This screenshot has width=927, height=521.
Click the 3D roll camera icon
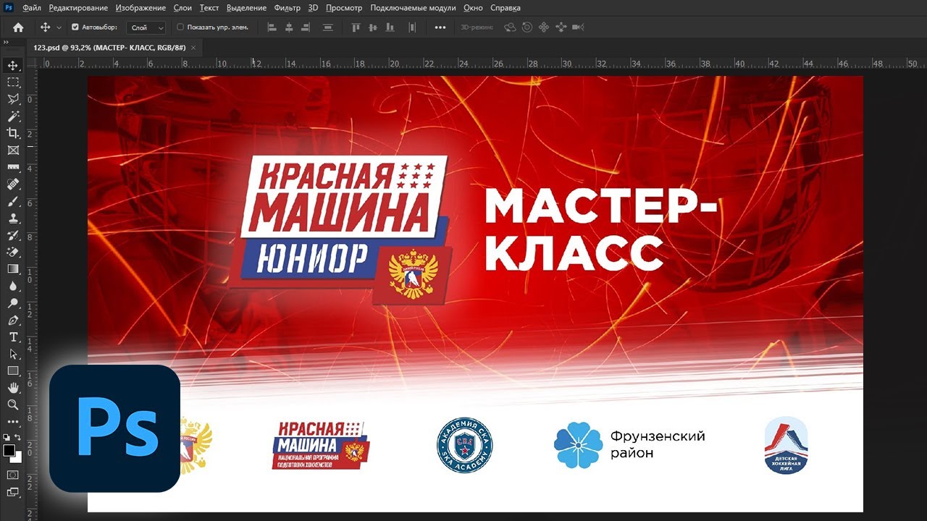[x=527, y=27]
